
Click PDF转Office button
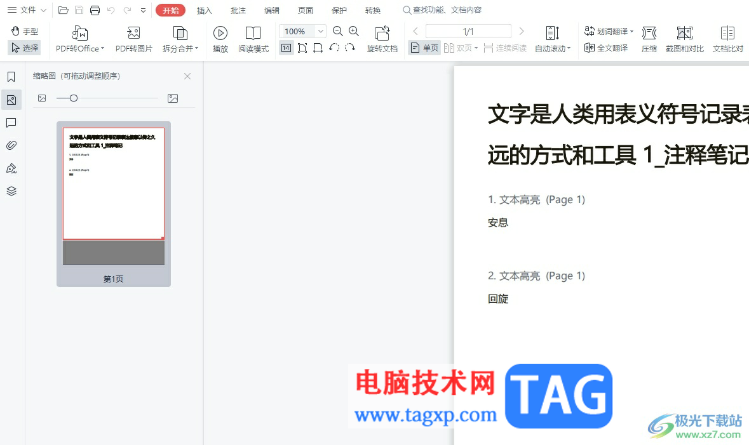80,39
